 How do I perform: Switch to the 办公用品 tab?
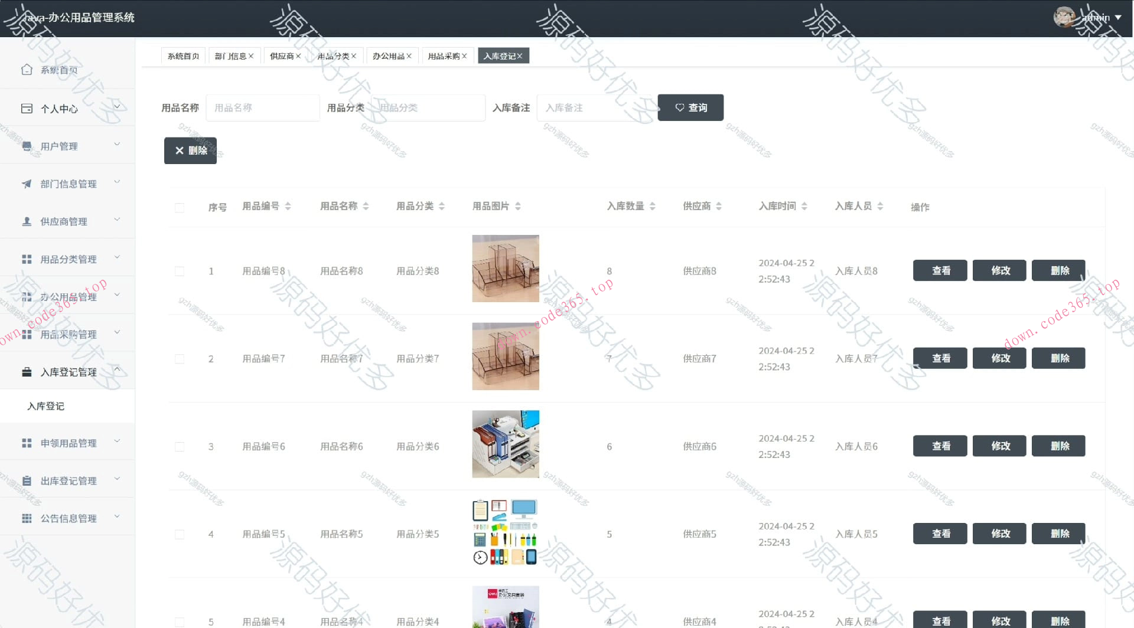pos(389,55)
